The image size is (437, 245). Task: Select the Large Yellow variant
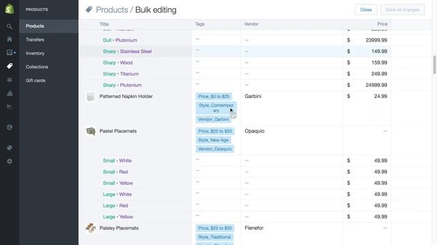[x=118, y=216]
